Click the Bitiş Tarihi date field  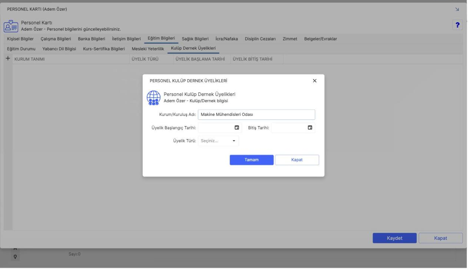click(293, 128)
